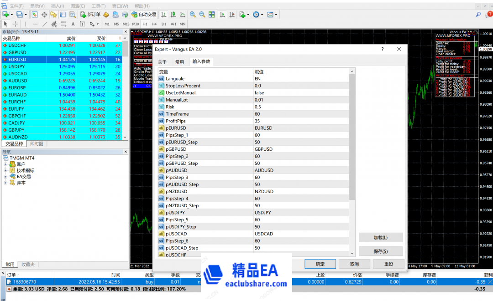Open the 即时图 tab below quotes
Screen dimensions: 493x301
(36, 143)
